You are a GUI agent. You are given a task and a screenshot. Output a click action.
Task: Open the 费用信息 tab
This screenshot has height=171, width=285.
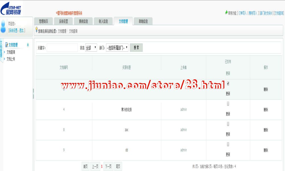click(x=84, y=21)
